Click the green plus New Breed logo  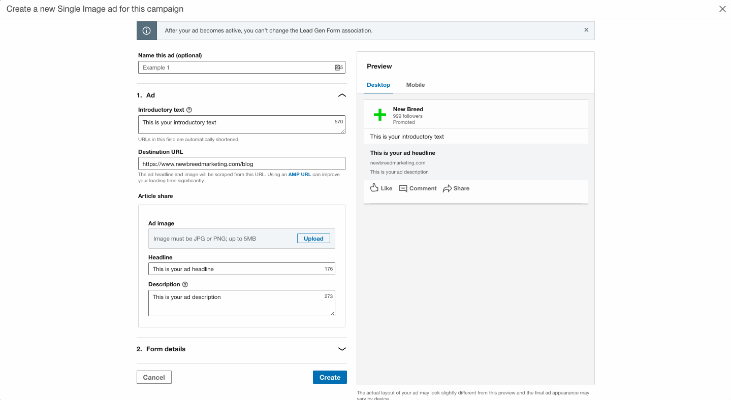tap(379, 115)
